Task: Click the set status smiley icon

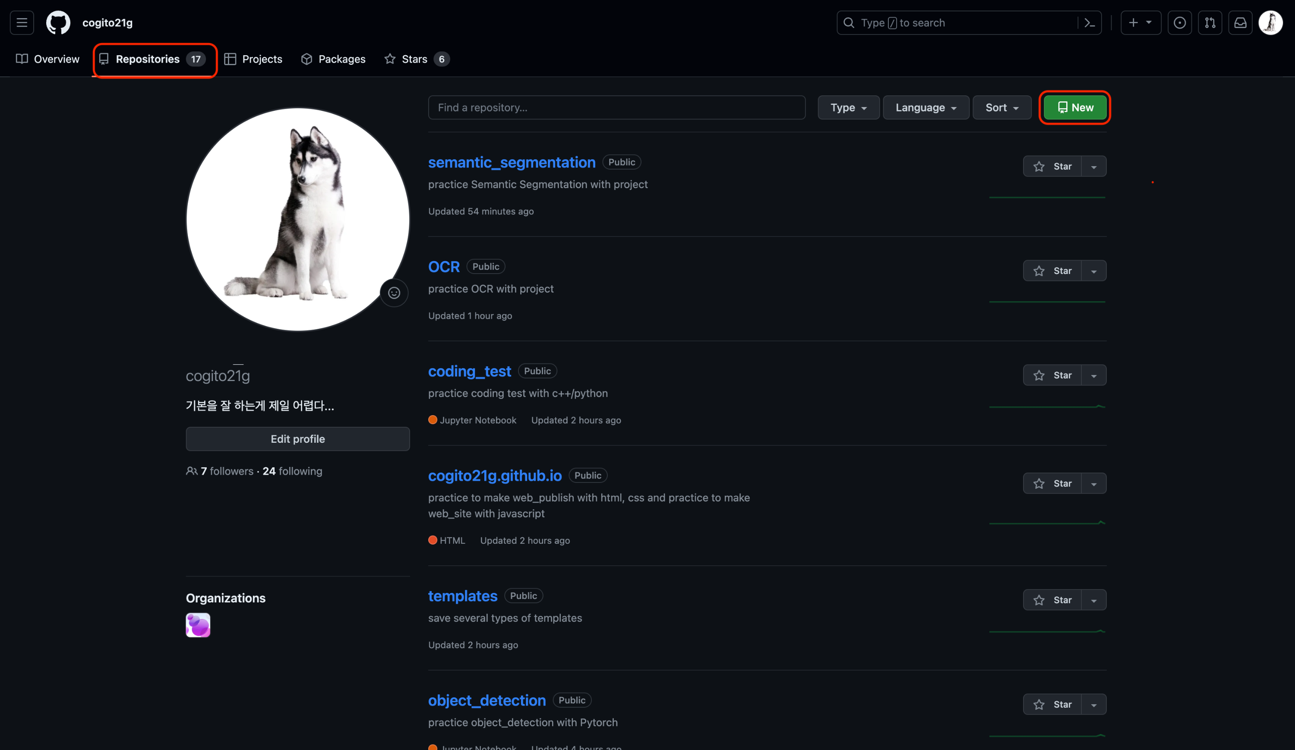Action: pyautogui.click(x=394, y=293)
